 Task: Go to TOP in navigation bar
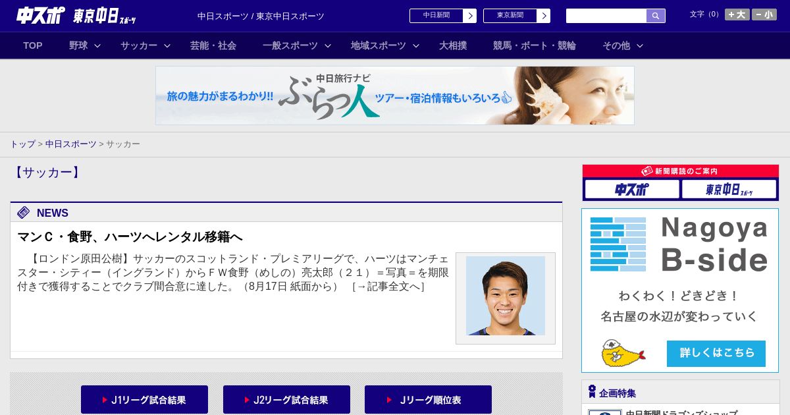click(33, 45)
